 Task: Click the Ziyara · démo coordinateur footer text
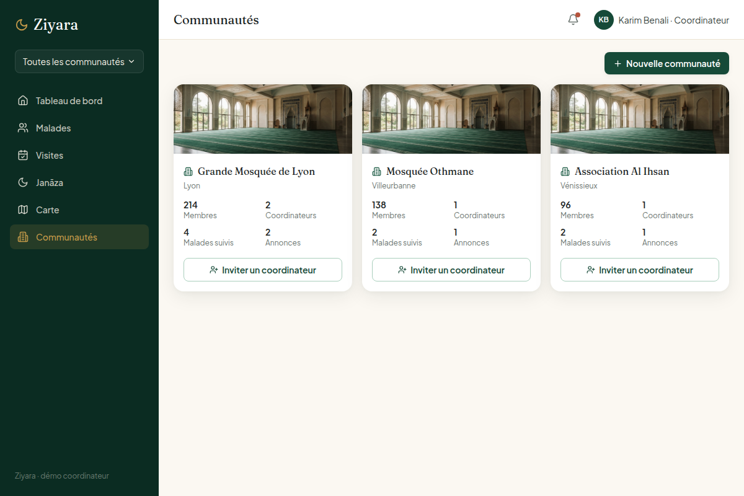pos(62,476)
